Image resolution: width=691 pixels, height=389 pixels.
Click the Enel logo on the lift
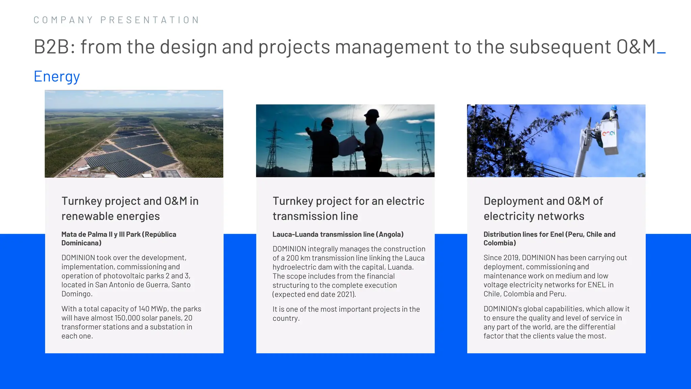(x=609, y=133)
